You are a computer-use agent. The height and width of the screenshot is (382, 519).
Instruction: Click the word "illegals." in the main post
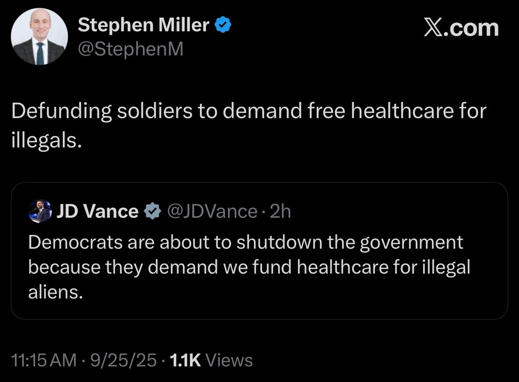point(46,140)
